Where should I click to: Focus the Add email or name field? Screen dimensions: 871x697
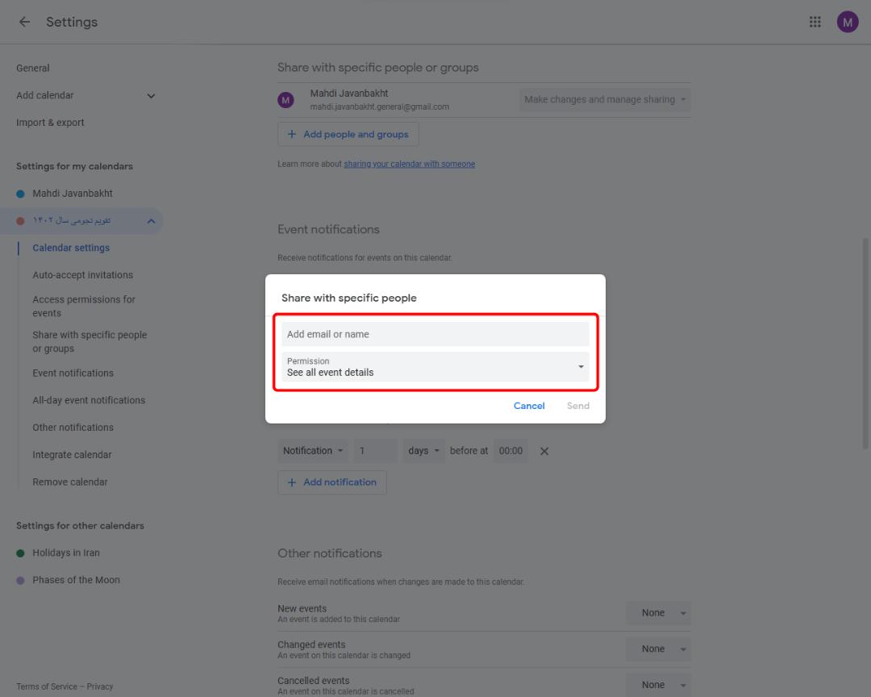[x=435, y=334]
